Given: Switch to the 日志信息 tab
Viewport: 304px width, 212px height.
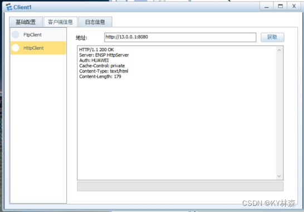Looking at the screenshot, I should click(x=95, y=22).
